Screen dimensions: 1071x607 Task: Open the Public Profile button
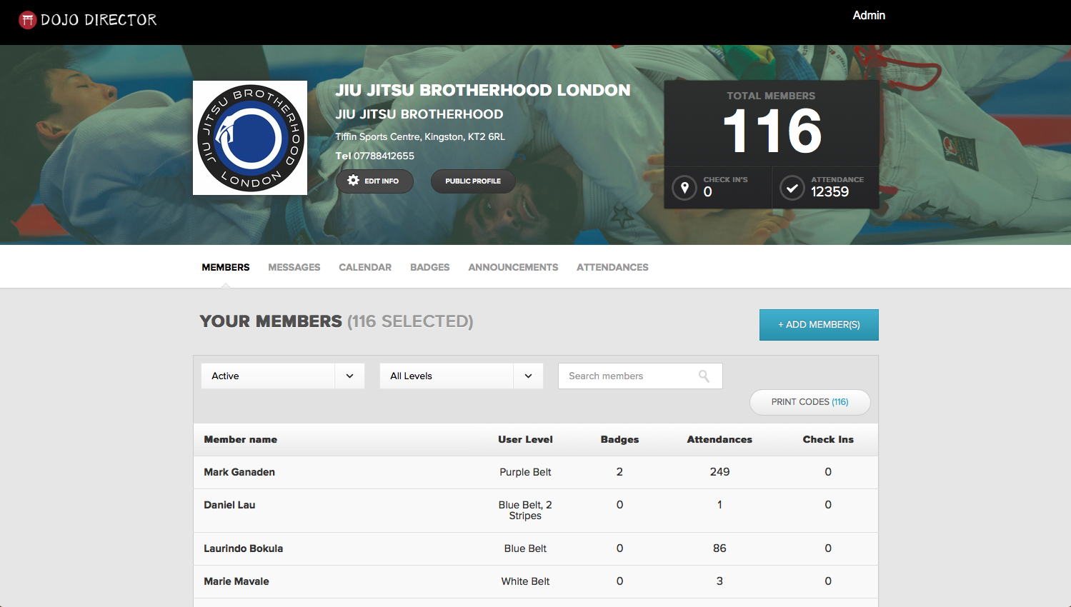[473, 181]
